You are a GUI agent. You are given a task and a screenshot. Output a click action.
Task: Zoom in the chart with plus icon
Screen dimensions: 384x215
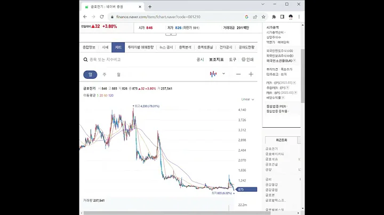(251, 75)
